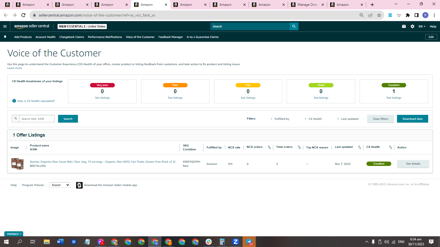
Task: Close the FEEDBACK tab widget
Action: tap(21, 234)
